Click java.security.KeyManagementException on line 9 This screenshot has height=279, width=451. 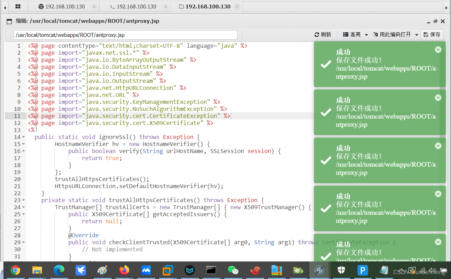146,102
